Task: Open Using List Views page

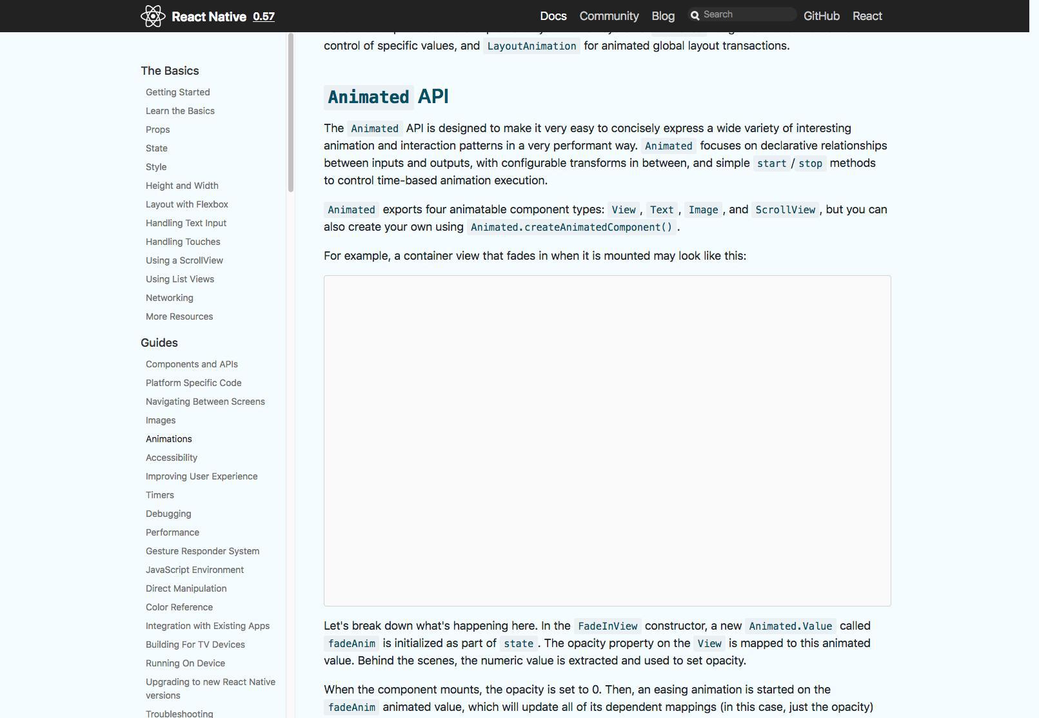Action: point(180,279)
